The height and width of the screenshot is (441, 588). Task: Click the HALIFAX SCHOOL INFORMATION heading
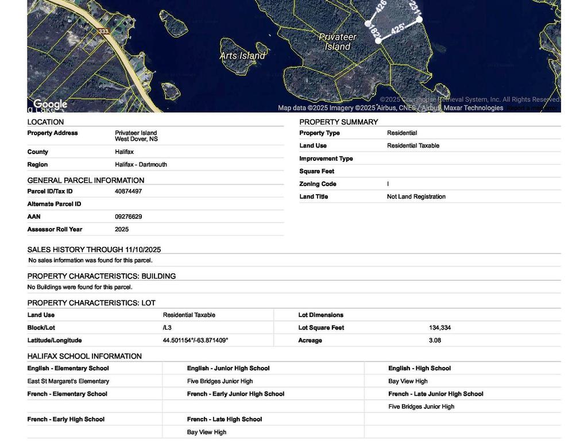pyautogui.click(x=84, y=356)
